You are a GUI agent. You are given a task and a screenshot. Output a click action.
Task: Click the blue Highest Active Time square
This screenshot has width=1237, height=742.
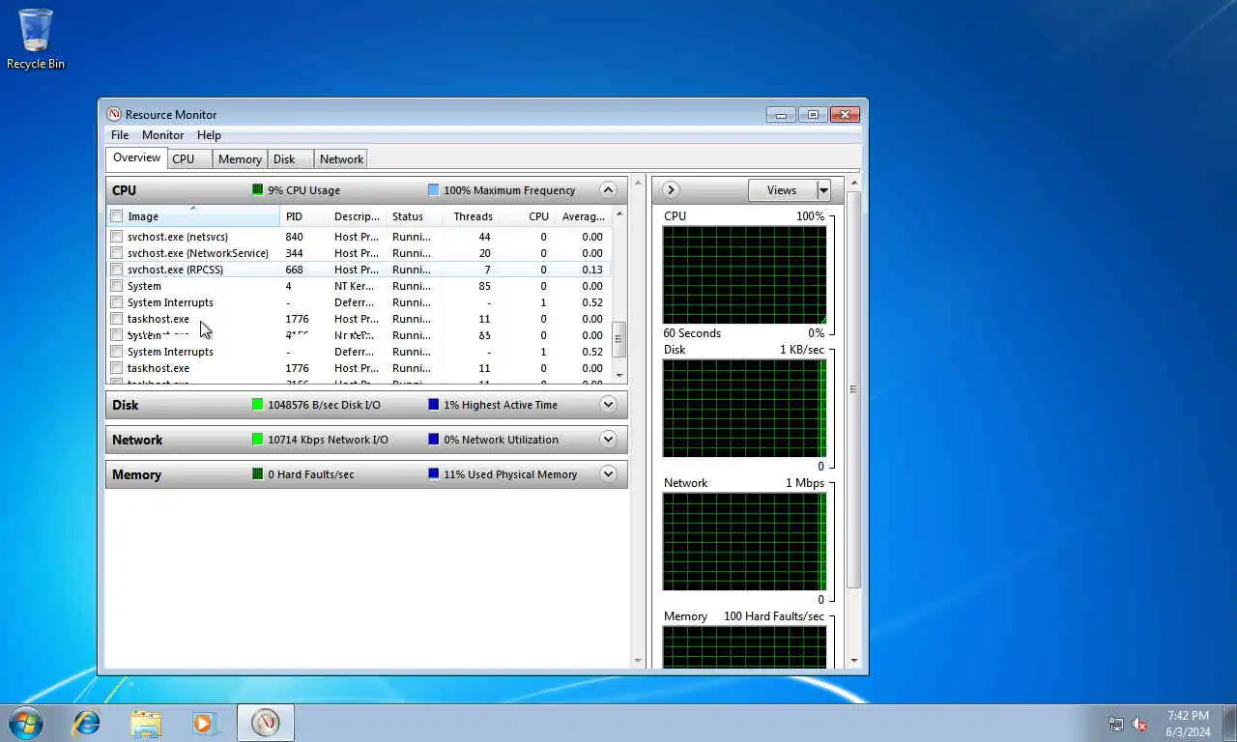(434, 405)
